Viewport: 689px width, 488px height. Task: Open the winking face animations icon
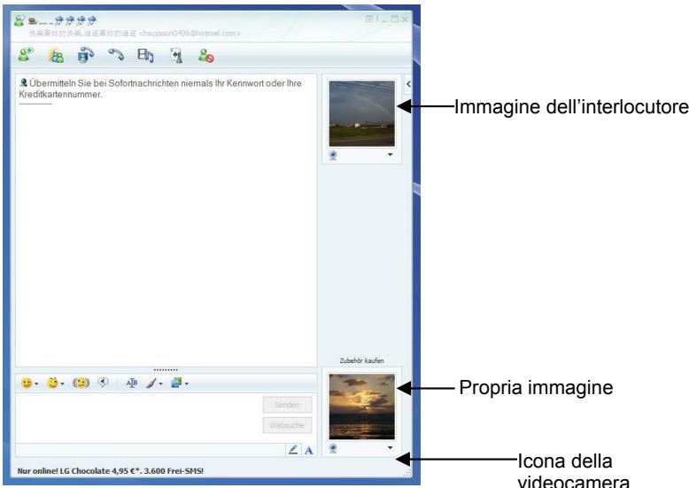pyautogui.click(x=53, y=383)
